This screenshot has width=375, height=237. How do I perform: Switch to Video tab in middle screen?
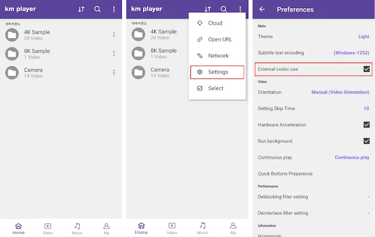point(172,229)
